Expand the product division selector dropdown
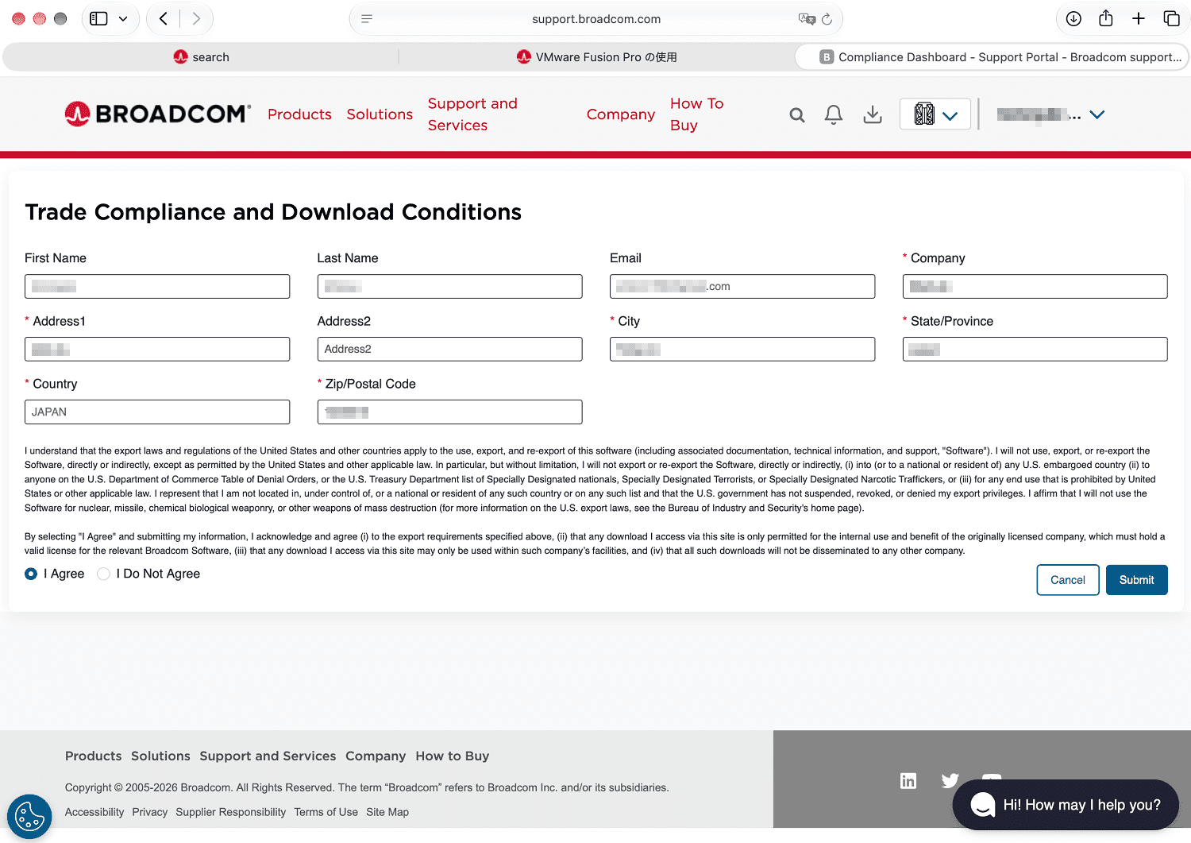The width and height of the screenshot is (1191, 843). 935,114
